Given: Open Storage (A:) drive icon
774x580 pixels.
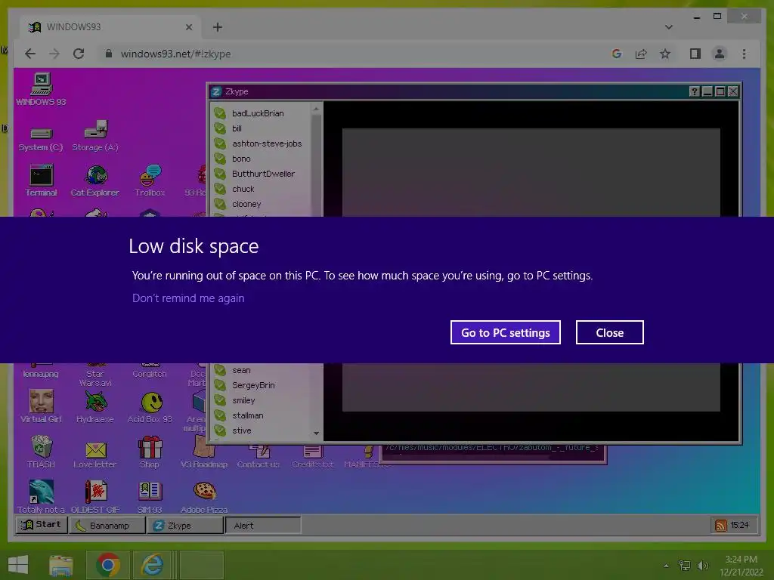Looking at the screenshot, I should tap(95, 136).
